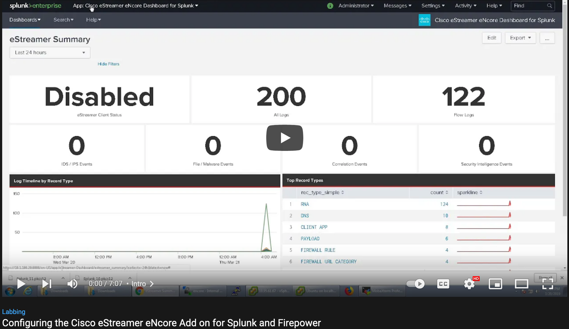The image size is (569, 329).
Task: Play the video from the control bar
Action: click(21, 284)
